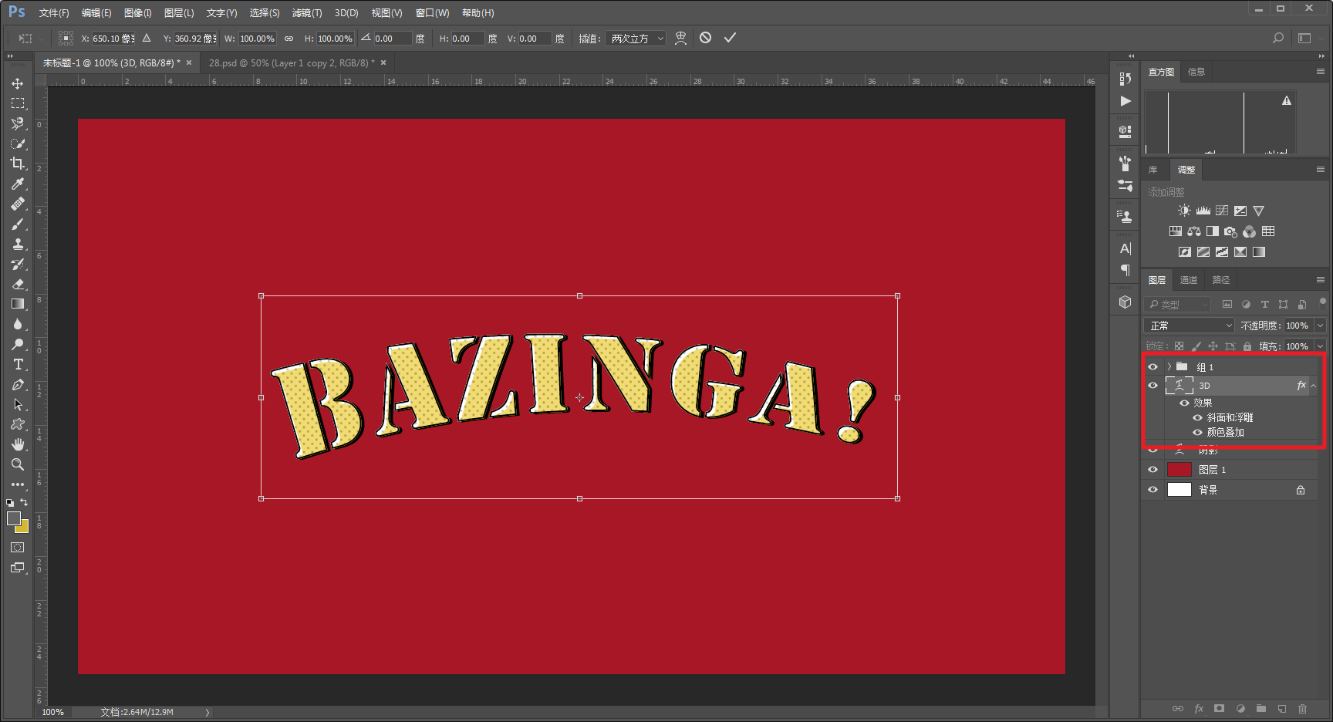Screen dimensions: 1333x722
Task: Hide the 图层 1 layer
Action: click(1152, 470)
